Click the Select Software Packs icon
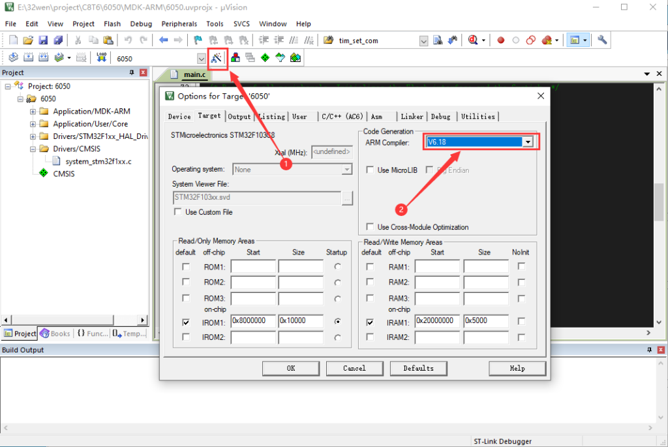Image resolution: width=668 pixels, height=447 pixels. [x=280, y=57]
